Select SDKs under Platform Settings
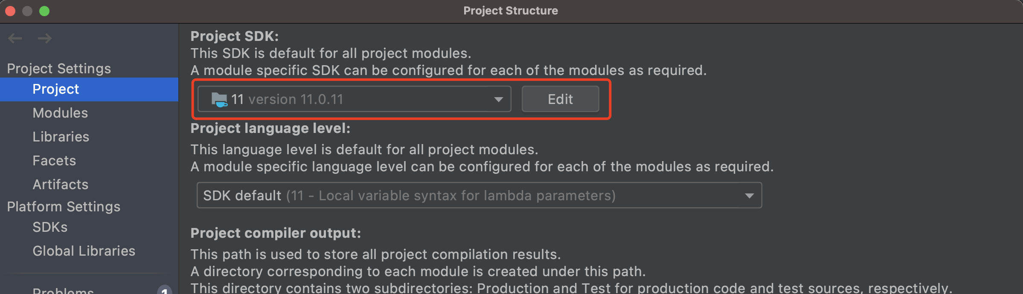Image resolution: width=1023 pixels, height=294 pixels. click(50, 227)
